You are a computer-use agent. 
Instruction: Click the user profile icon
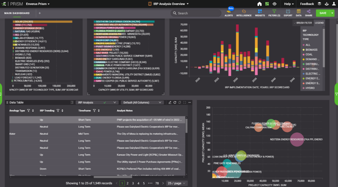(x=334, y=4)
